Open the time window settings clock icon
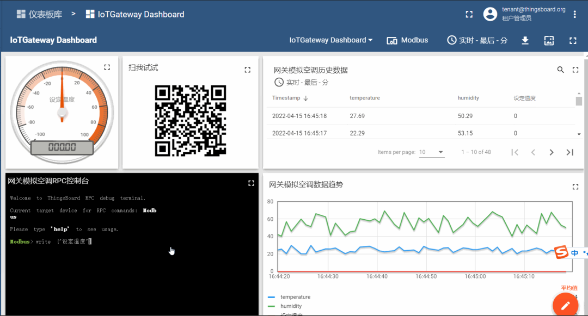This screenshot has height=316, width=588. 452,40
